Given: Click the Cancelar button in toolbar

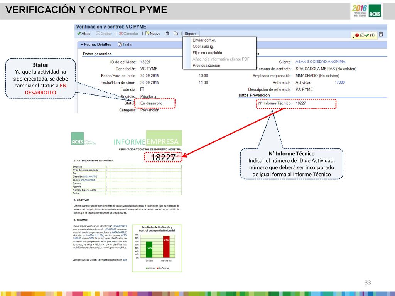Looking at the screenshot, I should pyautogui.click(x=129, y=34).
